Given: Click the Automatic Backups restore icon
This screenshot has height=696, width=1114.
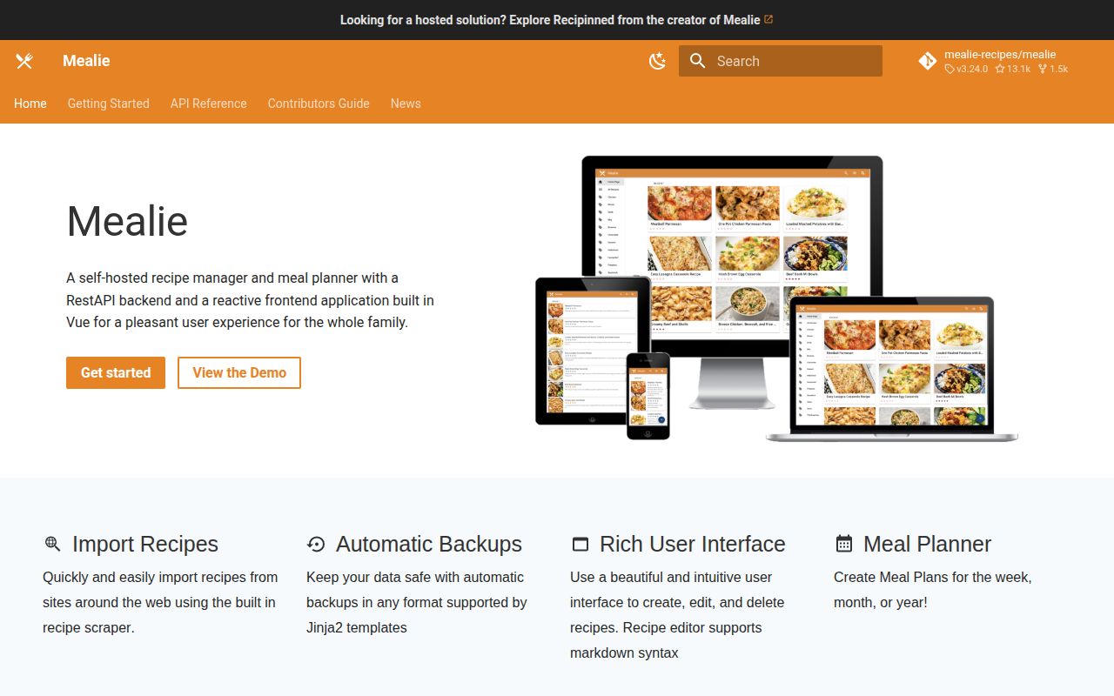Looking at the screenshot, I should pos(316,544).
